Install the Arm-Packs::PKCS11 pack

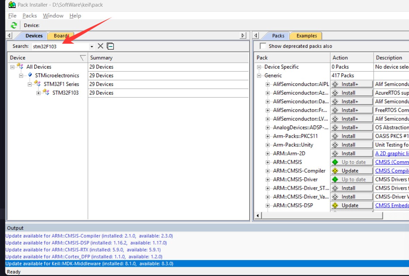coord(352,136)
